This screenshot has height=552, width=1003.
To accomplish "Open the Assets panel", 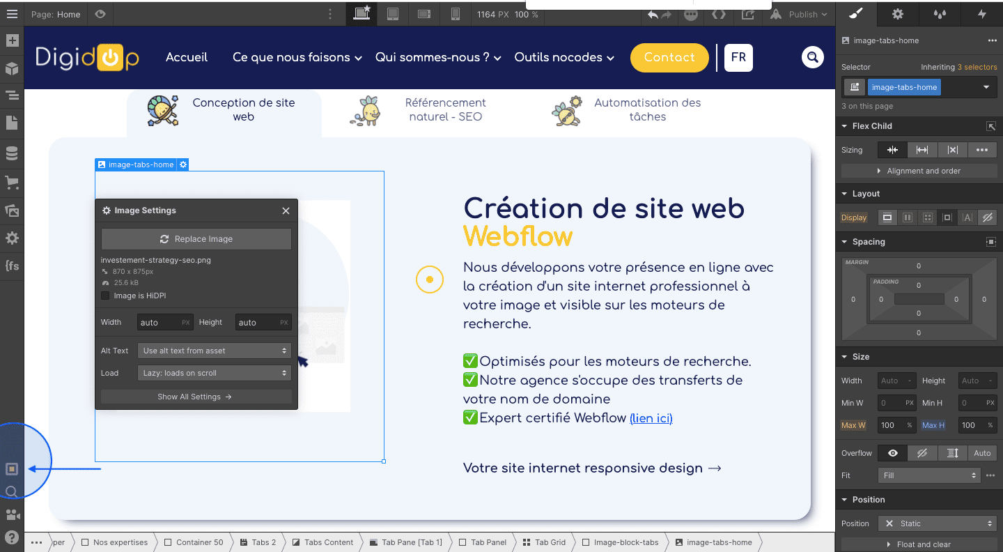I will [x=12, y=210].
